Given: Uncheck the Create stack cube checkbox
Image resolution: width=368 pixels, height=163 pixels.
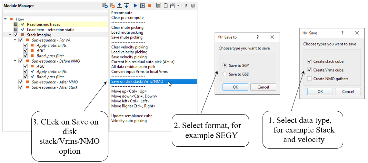Looking at the screenshot, I should click(x=310, y=61).
